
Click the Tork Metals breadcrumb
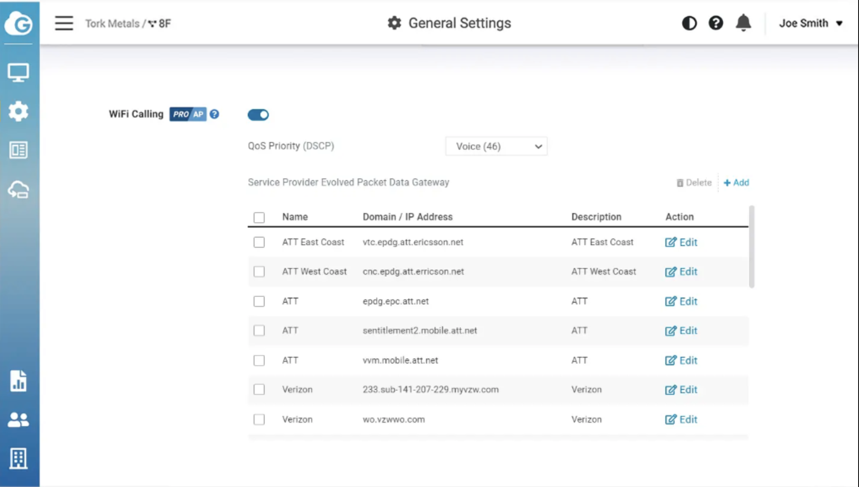tap(112, 24)
